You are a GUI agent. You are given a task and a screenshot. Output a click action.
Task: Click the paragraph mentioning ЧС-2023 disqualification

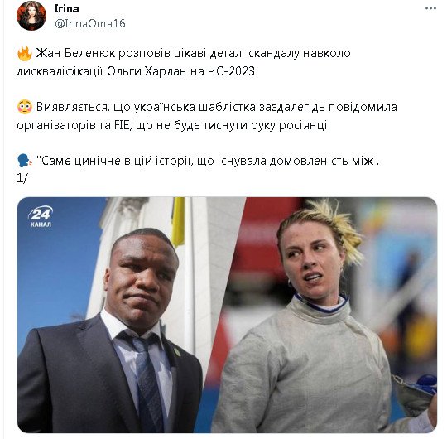(184, 62)
